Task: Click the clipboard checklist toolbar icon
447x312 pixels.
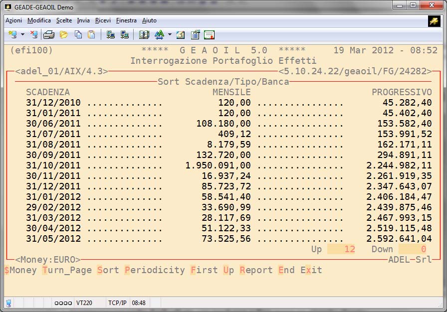Action: [x=195, y=34]
